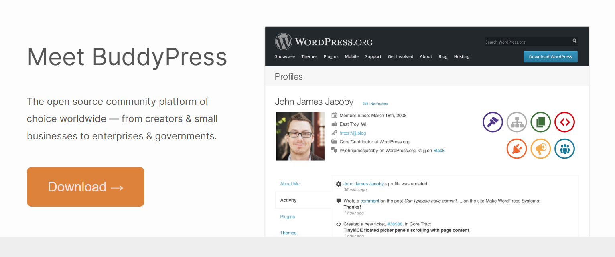Select the About Me profile tab

coord(290,184)
